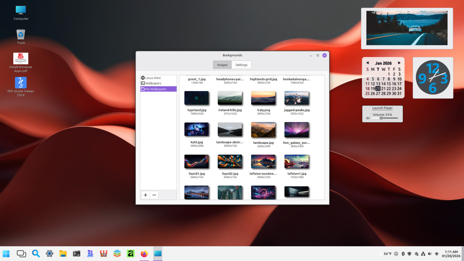
Task: Open the brightness sun tray icon
Action: (x=437, y=254)
